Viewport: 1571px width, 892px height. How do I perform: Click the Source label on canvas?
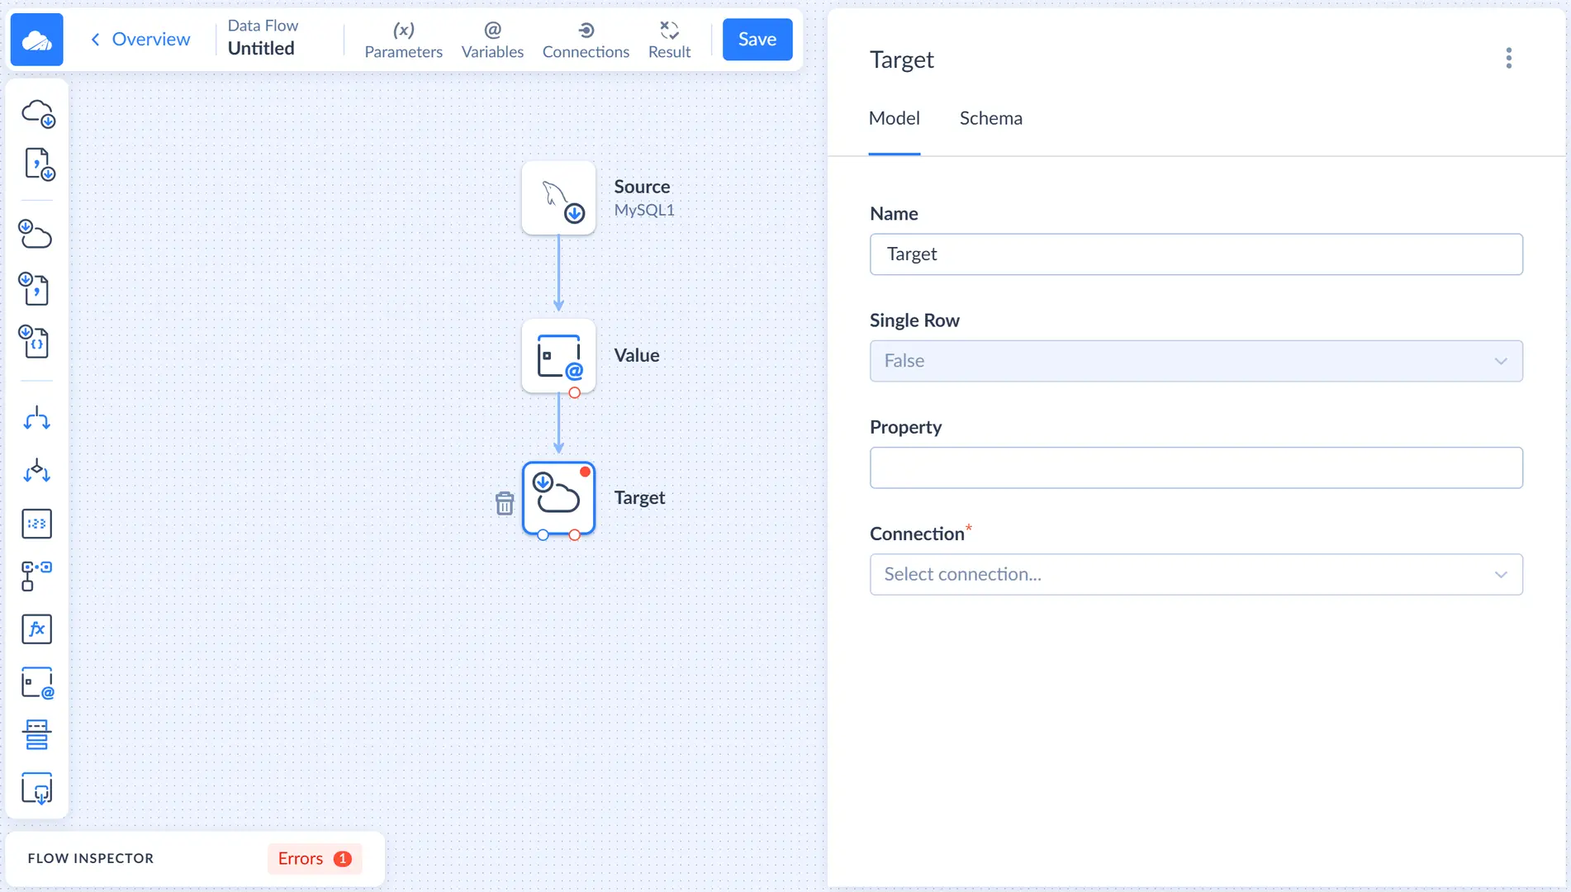click(642, 187)
